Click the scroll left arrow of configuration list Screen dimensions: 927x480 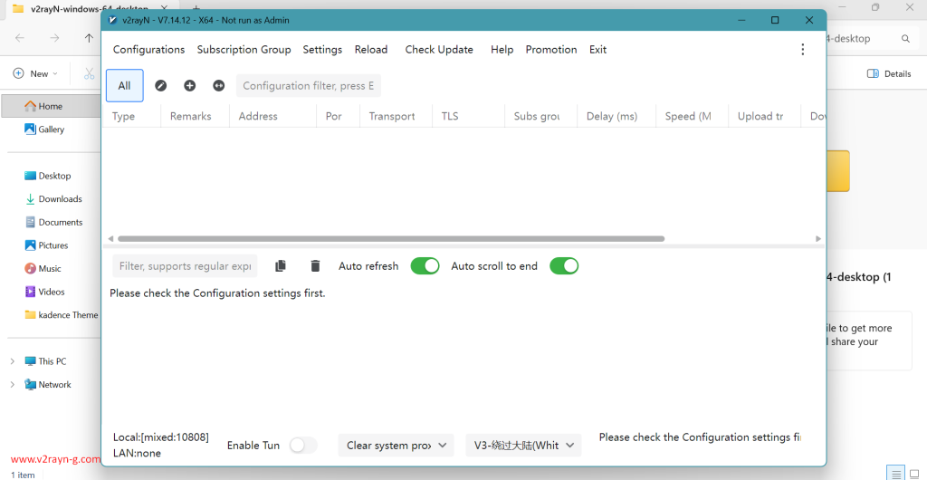click(x=110, y=239)
